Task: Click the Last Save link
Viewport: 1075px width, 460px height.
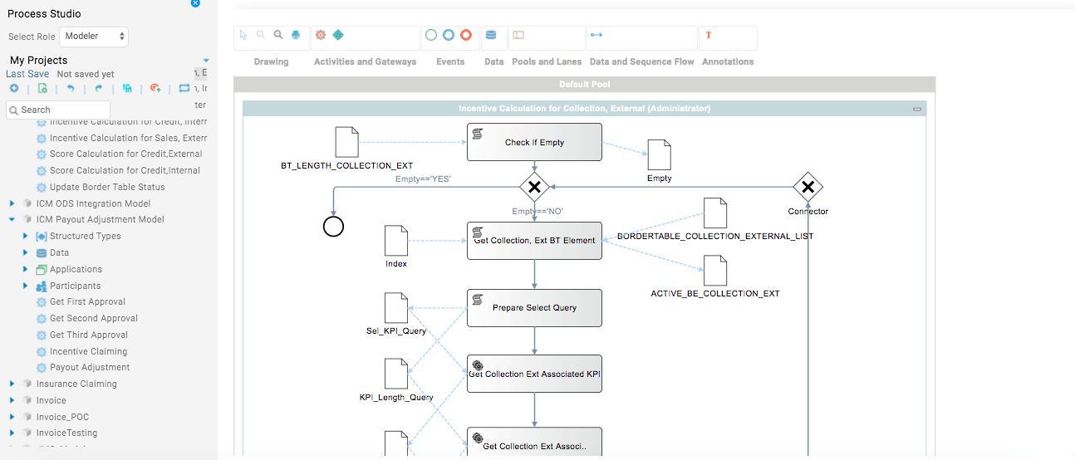Action: (x=27, y=74)
